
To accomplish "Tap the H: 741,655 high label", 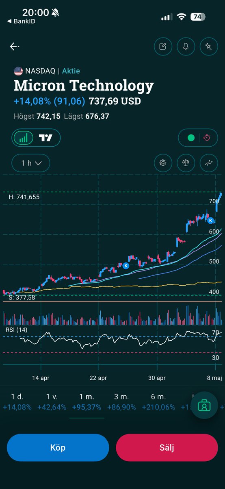I will click(24, 197).
